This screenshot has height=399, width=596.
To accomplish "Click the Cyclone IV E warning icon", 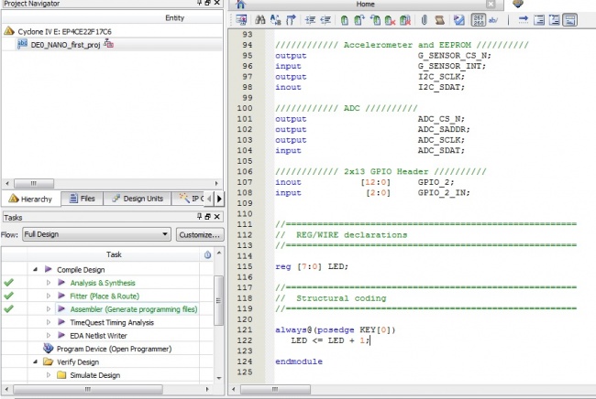I will (x=9, y=31).
